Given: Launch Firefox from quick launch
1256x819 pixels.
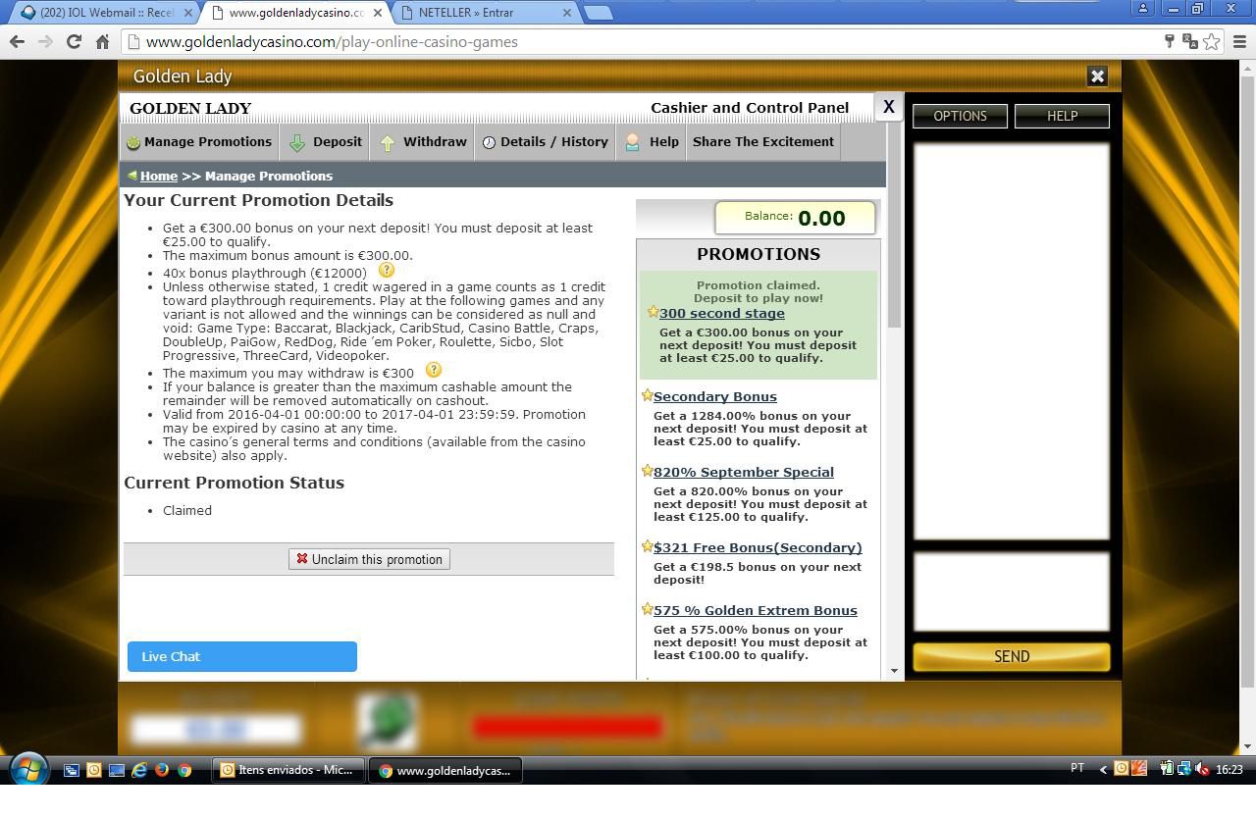Looking at the screenshot, I should tap(162, 770).
